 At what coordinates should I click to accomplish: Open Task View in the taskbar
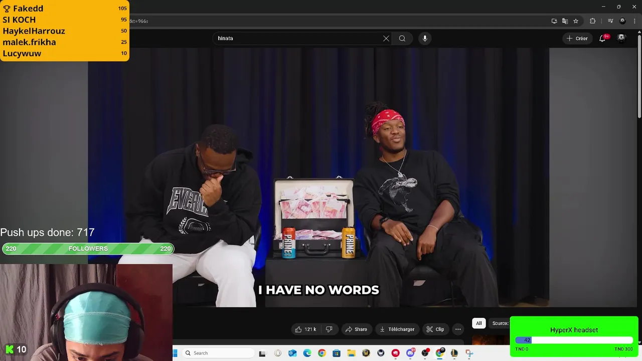tap(262, 353)
